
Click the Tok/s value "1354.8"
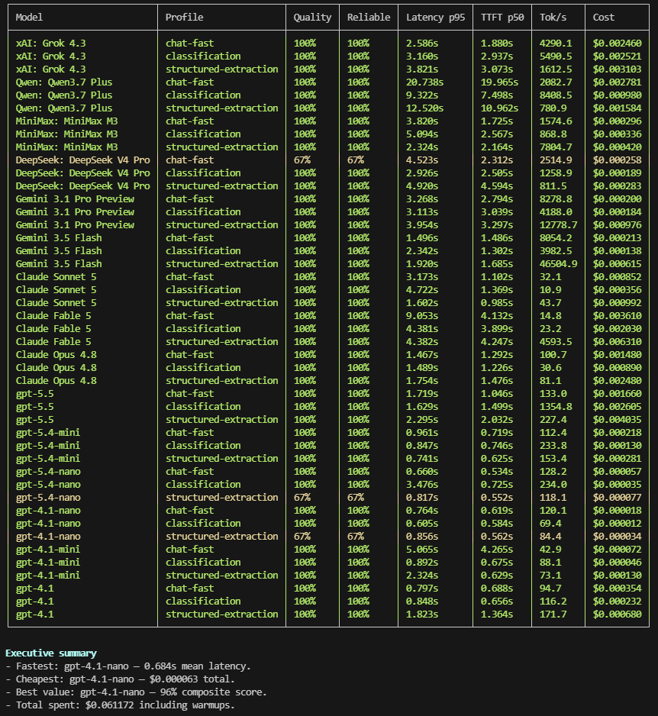[556, 406]
